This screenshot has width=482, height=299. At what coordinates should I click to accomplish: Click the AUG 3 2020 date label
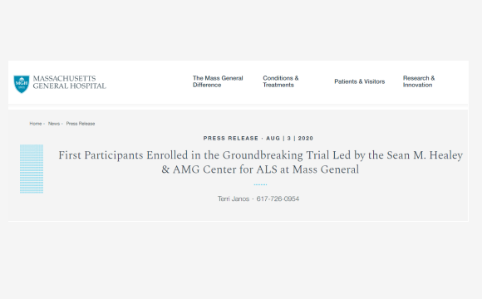289,138
